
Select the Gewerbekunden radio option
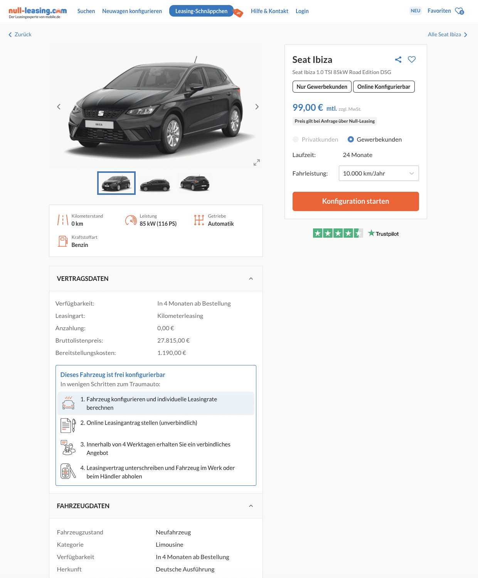coord(351,139)
